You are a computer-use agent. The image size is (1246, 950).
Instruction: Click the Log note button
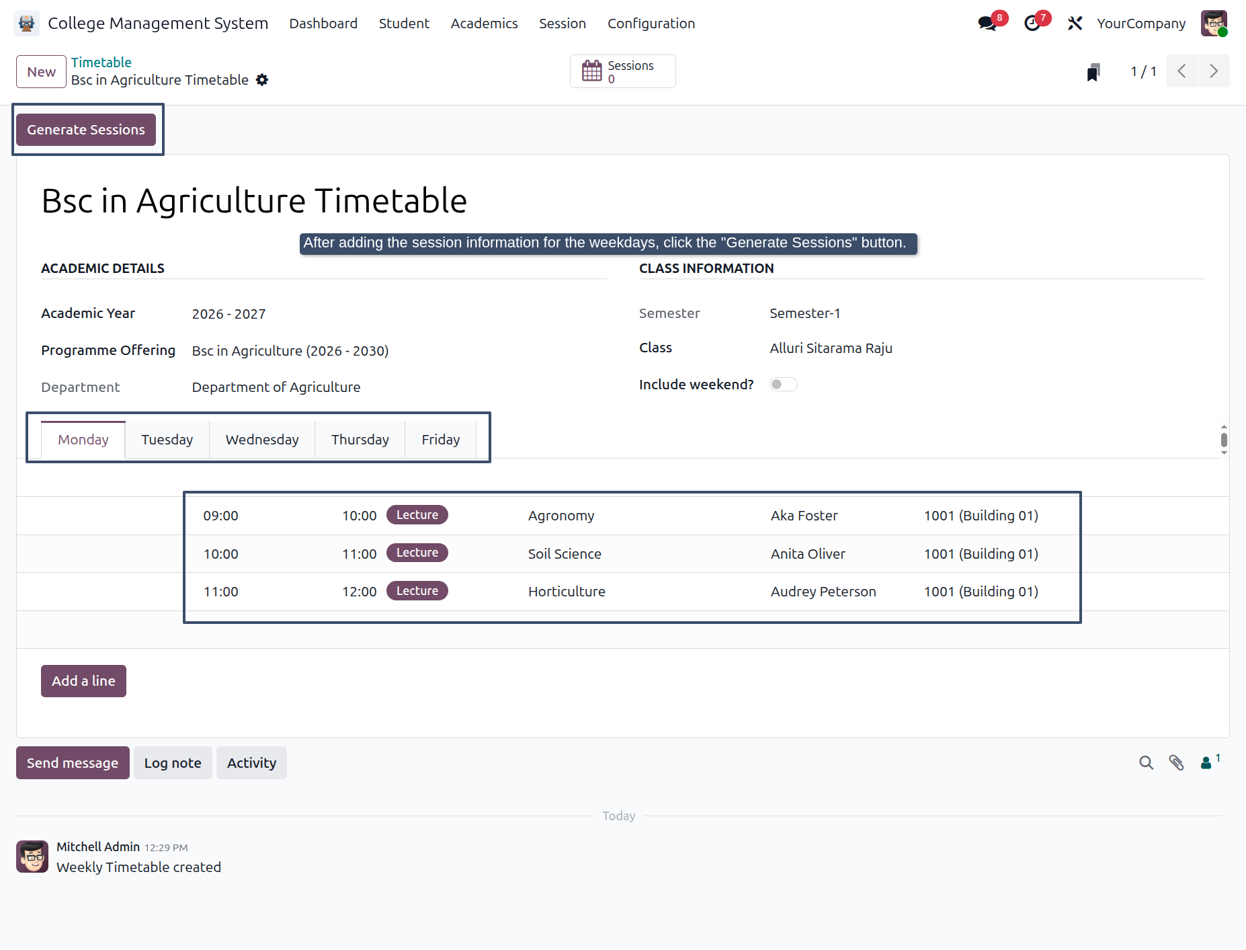click(x=173, y=763)
